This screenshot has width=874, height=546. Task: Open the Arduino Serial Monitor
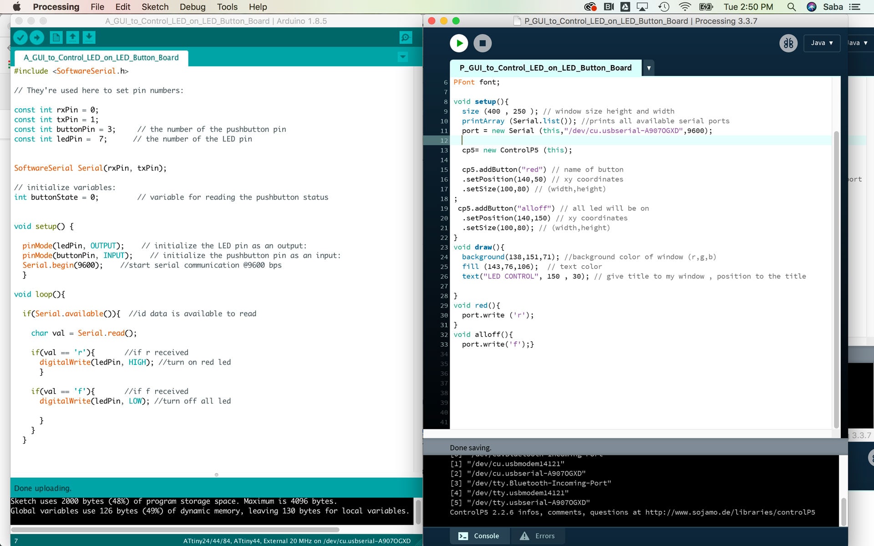(x=405, y=37)
